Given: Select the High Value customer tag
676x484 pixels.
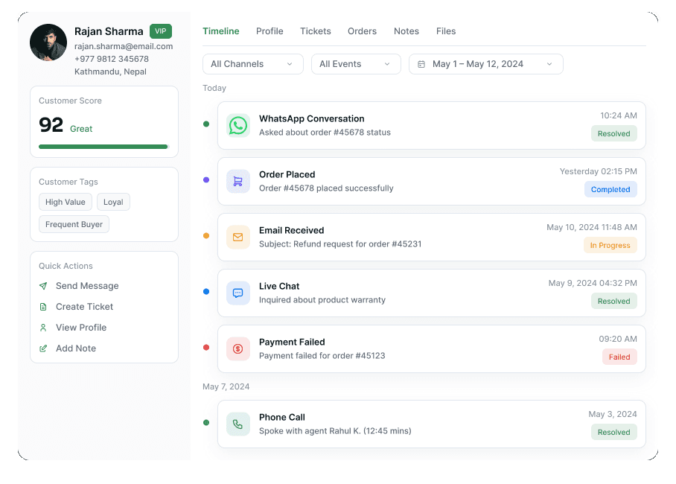Looking at the screenshot, I should coord(66,202).
